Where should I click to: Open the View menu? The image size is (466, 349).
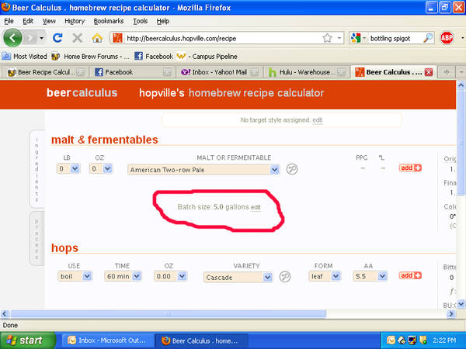click(49, 21)
